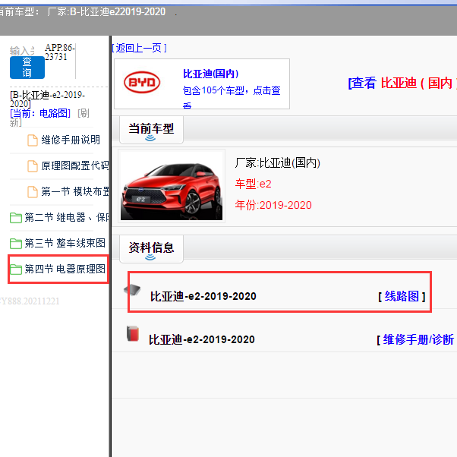Click the red repair manual book icon

[133, 334]
